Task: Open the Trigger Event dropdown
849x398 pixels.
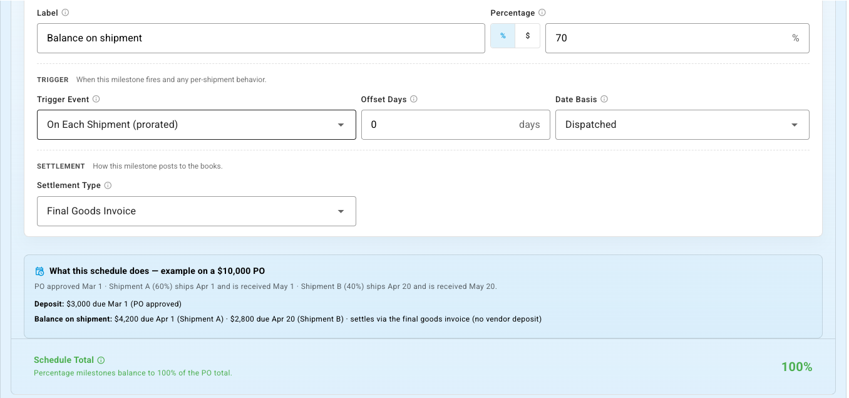Action: point(197,125)
